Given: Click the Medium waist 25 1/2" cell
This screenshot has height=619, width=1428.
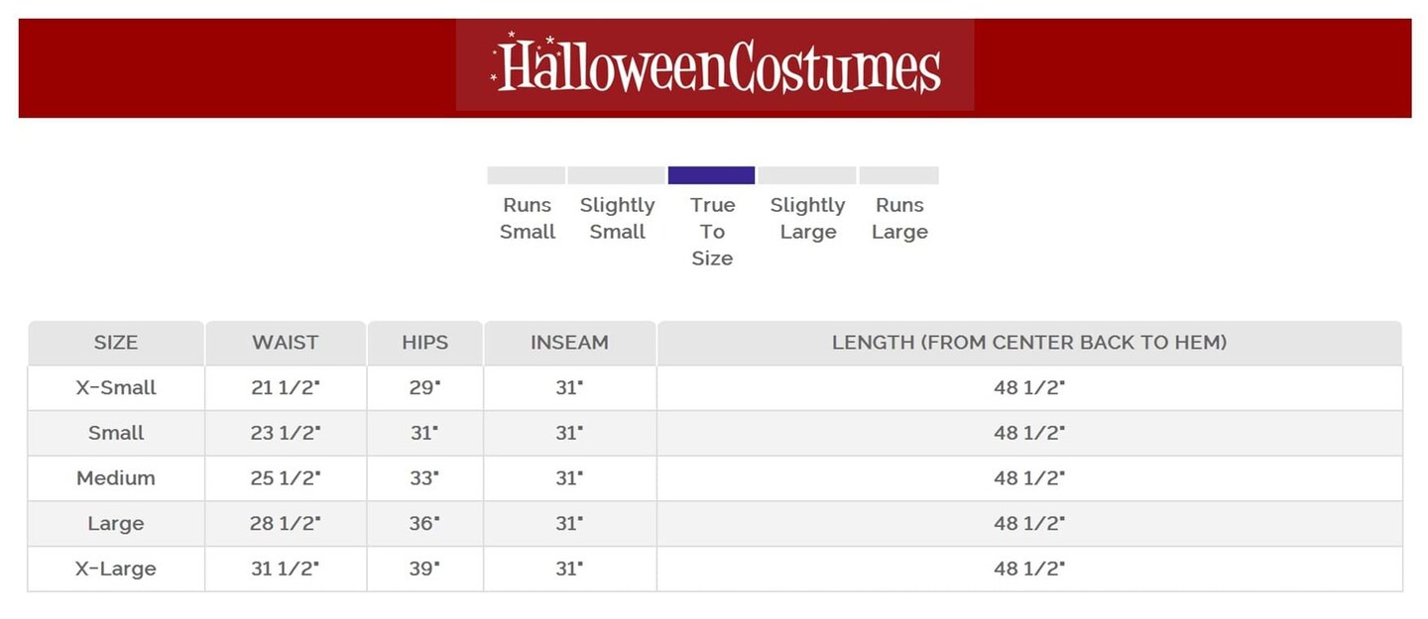Looking at the screenshot, I should pos(286,478).
